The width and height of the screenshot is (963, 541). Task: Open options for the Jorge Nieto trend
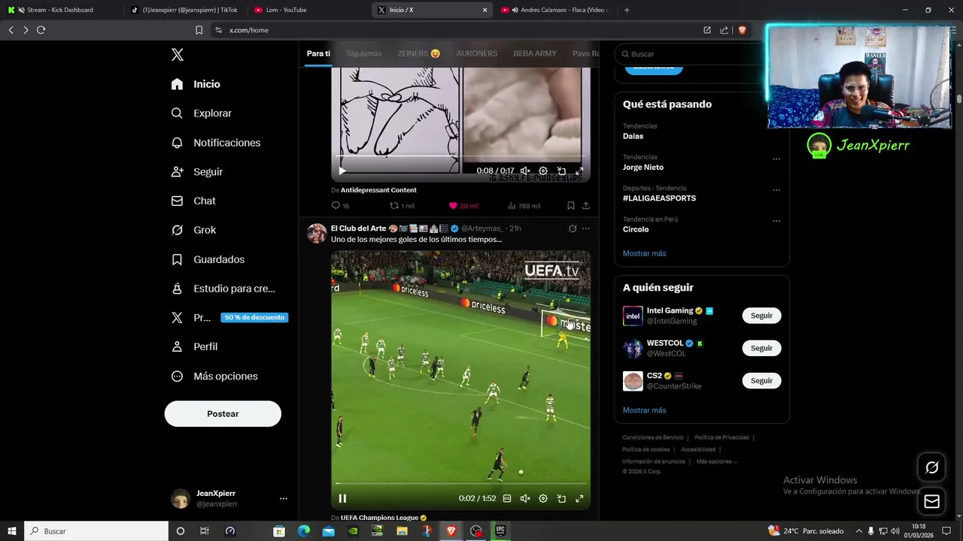[x=776, y=159]
